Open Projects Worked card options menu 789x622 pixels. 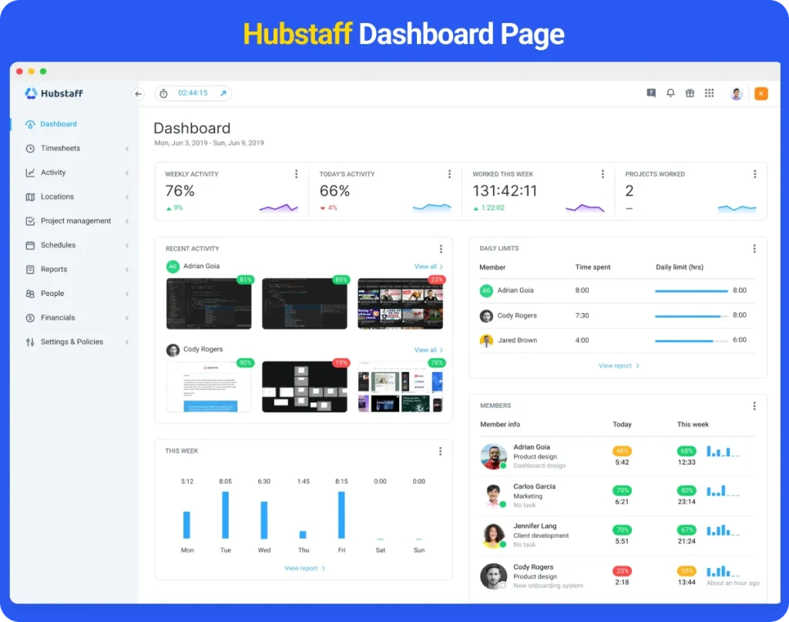click(x=754, y=173)
